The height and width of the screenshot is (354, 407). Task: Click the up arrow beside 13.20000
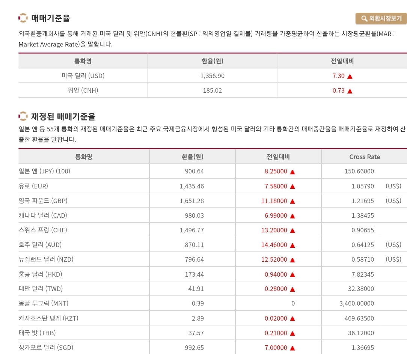[x=292, y=231]
